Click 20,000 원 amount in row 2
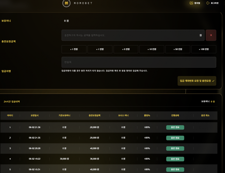Screen dimensions: 225x173 (x=94, y=138)
